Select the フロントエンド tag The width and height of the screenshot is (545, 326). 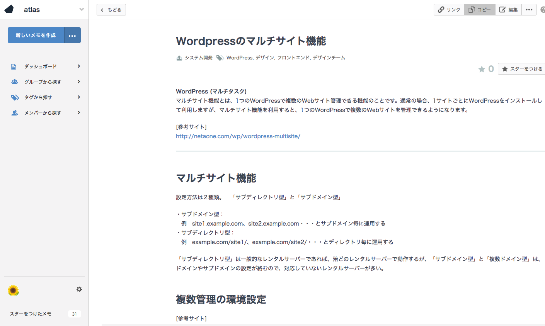293,58
